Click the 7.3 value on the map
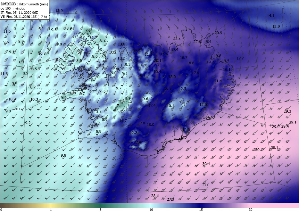Screen dimensions: 299x212 pos(128,99)
